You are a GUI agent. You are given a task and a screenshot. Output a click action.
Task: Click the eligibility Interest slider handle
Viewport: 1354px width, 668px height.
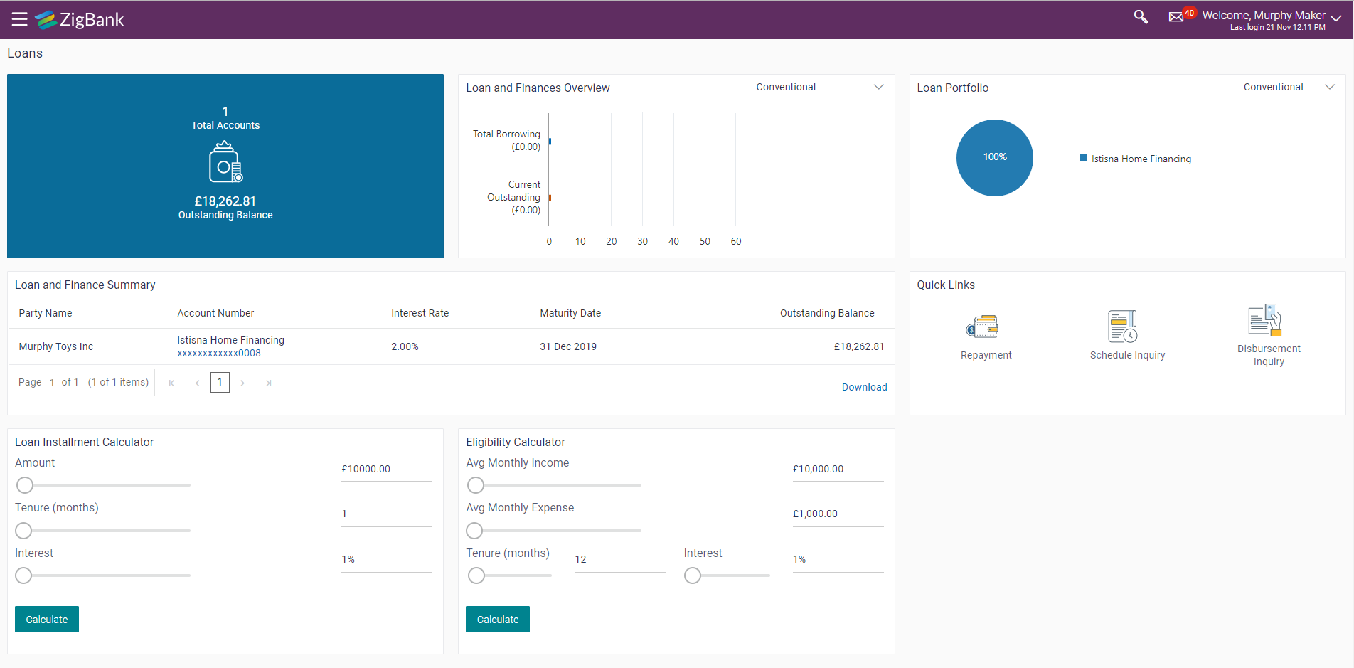693,576
